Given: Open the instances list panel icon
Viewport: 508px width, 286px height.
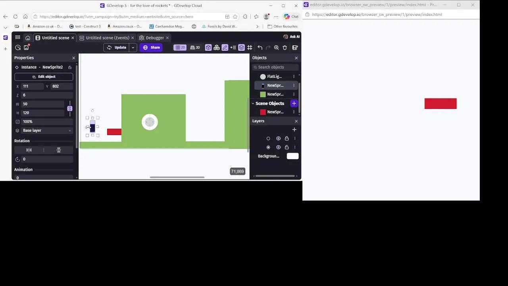Looking at the screenshot, I should click(x=233, y=48).
